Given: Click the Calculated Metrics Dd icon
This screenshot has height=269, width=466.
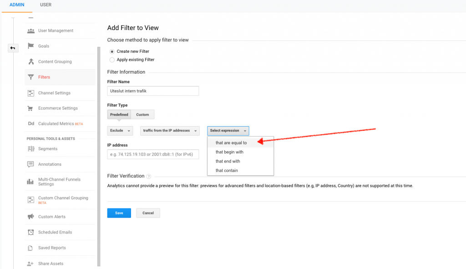Looking at the screenshot, I should pos(31,124).
